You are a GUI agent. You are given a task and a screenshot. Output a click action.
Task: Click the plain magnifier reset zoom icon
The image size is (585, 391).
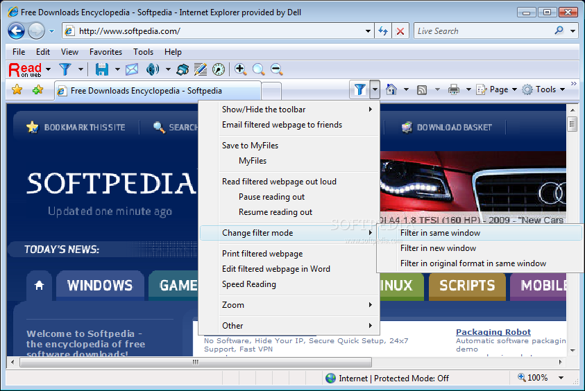tap(259, 69)
